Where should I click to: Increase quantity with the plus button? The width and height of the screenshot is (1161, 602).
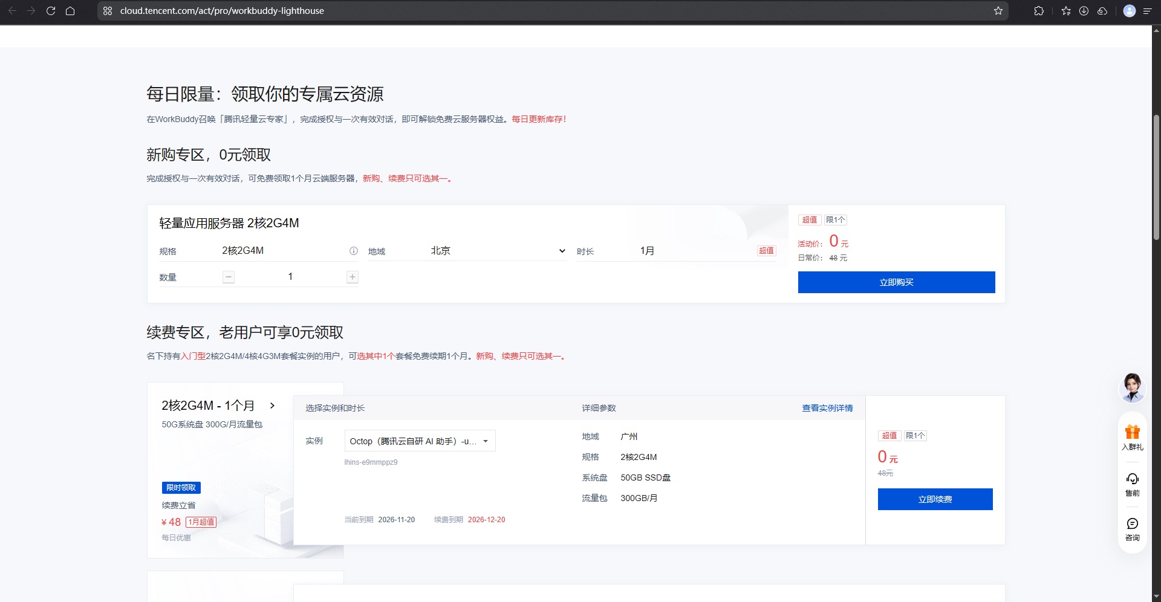point(353,277)
